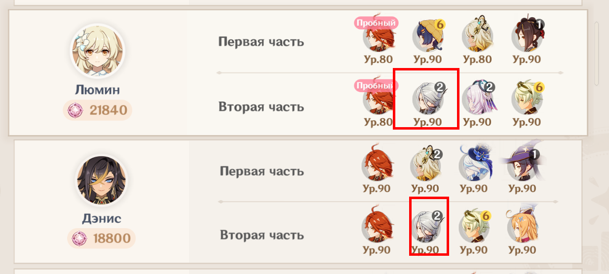Viewport: 609px width, 274px height.
Task: Click the Пробный badge in Люмин's Вторая часть
Action: [x=376, y=86]
